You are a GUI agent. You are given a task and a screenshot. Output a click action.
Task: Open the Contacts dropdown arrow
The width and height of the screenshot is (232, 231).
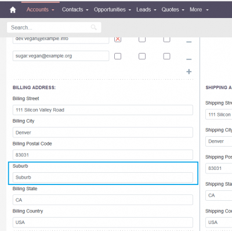(x=87, y=10)
